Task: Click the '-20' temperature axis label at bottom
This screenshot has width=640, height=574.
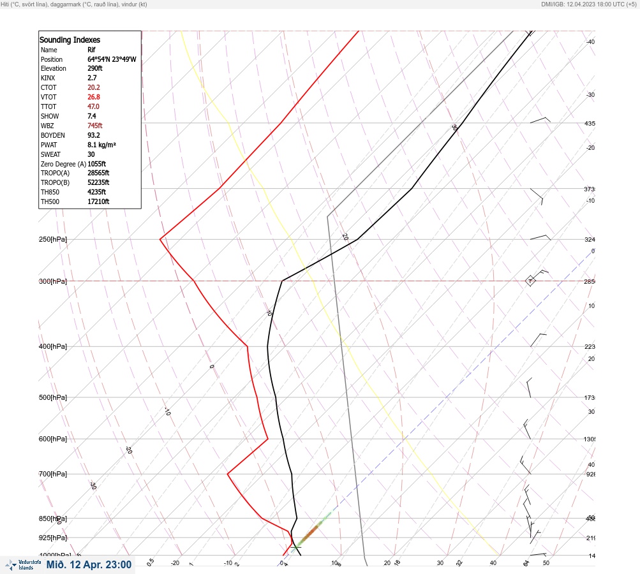Action: [175, 563]
